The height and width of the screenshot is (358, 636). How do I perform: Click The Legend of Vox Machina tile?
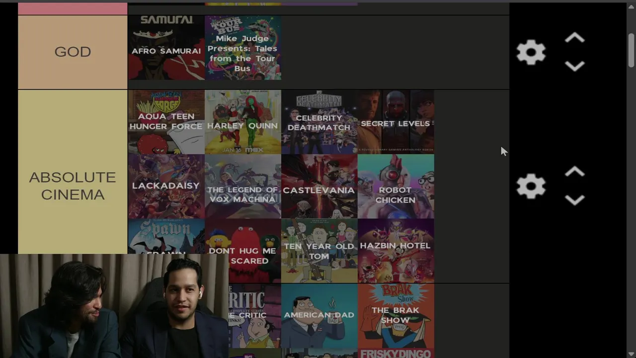pos(243,186)
